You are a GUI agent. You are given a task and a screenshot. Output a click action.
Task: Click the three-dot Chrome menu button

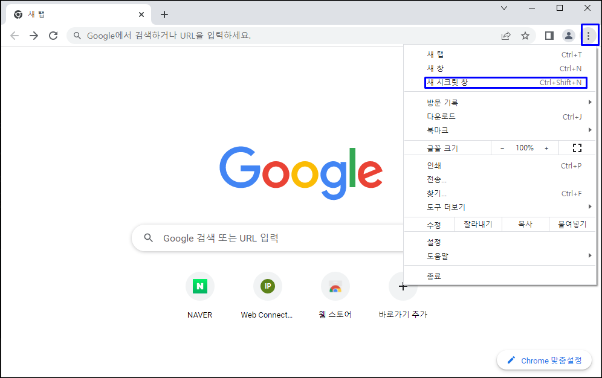point(589,36)
